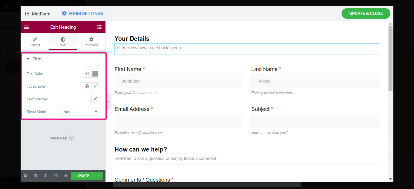Viewport: 414px width, 189px height.
Task: Click the First Name input field
Action: tap(178, 81)
